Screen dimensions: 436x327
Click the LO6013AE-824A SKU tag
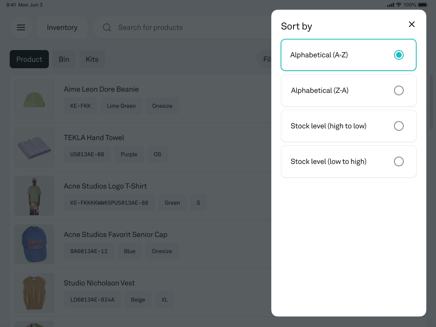coord(92,300)
